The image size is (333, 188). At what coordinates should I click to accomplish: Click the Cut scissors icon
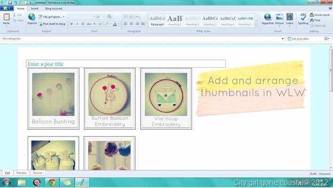[14, 15]
